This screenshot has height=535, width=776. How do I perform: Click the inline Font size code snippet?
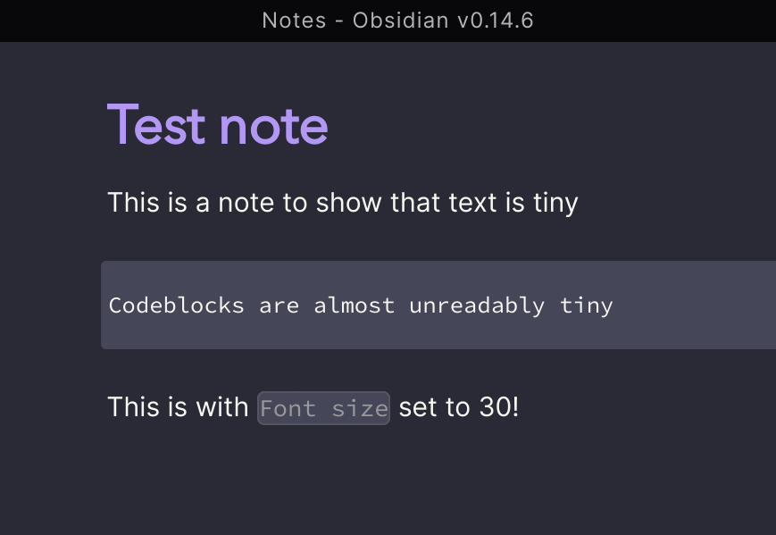pyautogui.click(x=323, y=407)
